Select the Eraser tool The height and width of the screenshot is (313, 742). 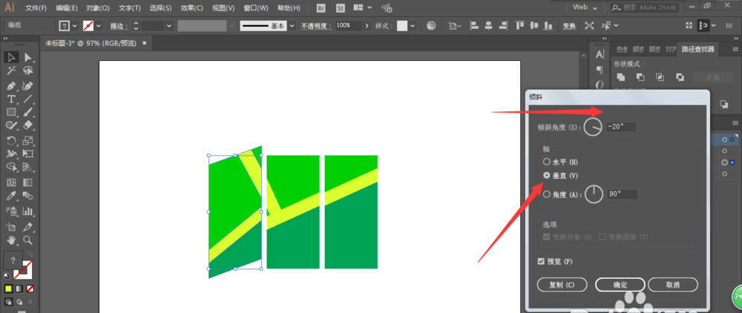(x=28, y=125)
